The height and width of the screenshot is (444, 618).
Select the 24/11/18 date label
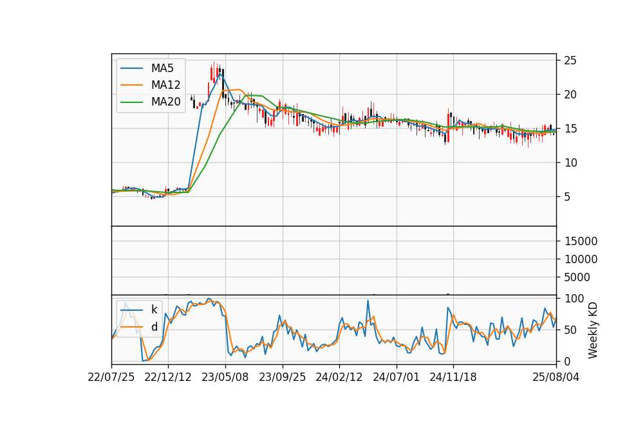pos(453,377)
